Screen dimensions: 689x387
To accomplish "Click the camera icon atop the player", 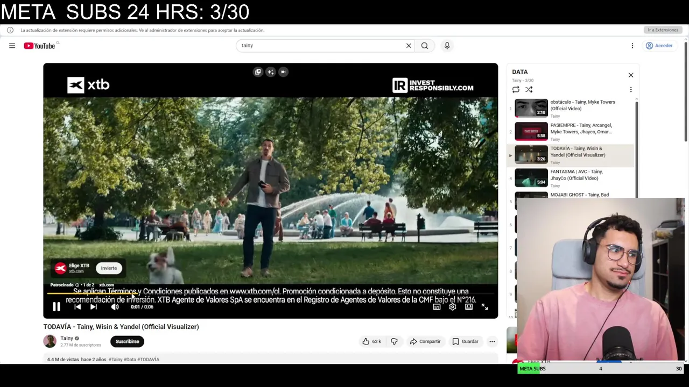I will (x=283, y=72).
